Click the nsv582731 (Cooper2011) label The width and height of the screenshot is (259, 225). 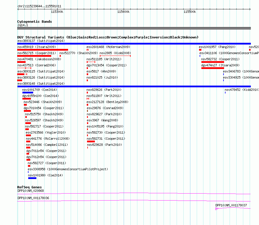coord(106,139)
